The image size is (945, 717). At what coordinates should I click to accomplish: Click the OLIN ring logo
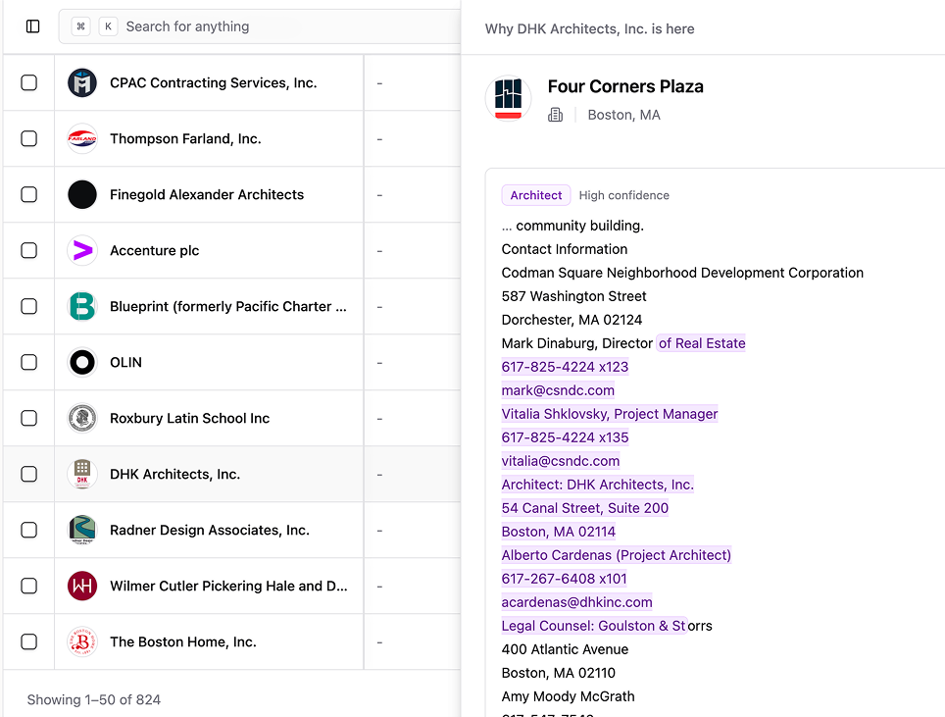click(x=82, y=362)
